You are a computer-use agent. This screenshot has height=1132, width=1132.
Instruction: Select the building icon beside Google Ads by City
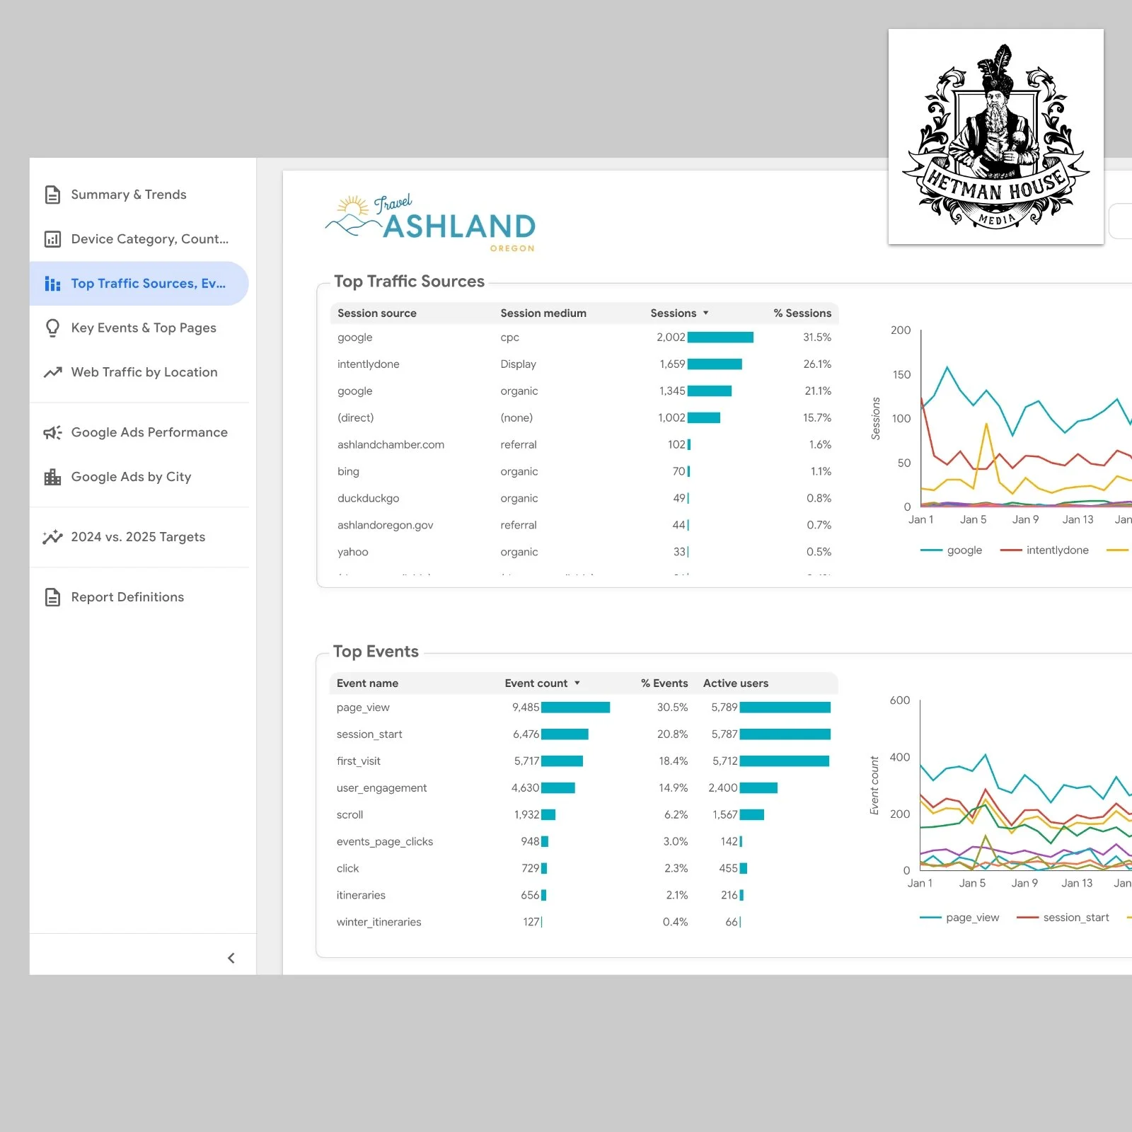pos(52,477)
